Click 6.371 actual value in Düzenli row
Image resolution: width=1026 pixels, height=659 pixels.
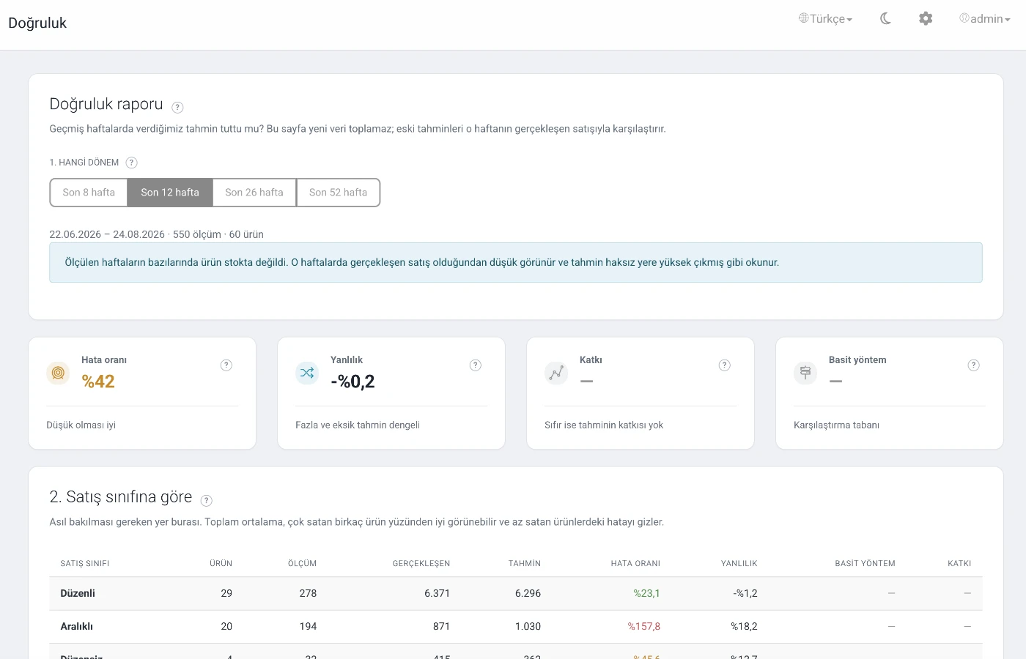(437, 593)
